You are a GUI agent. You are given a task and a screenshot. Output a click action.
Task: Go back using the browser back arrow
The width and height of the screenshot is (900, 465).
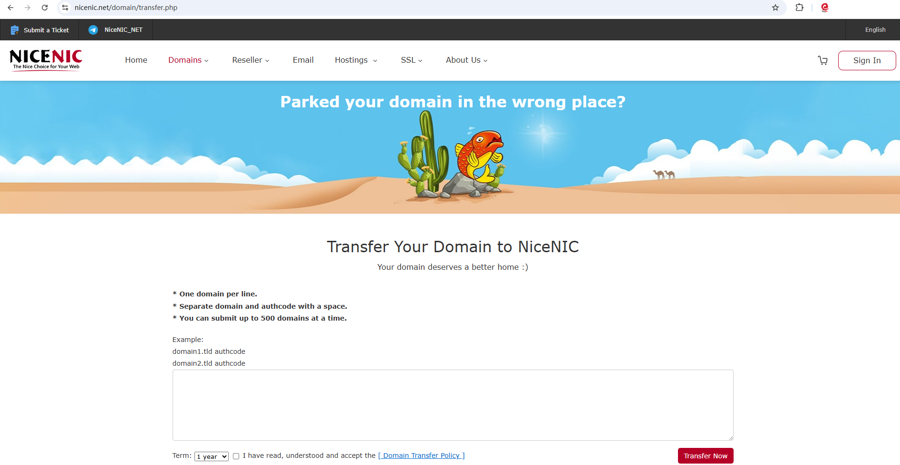tap(10, 8)
